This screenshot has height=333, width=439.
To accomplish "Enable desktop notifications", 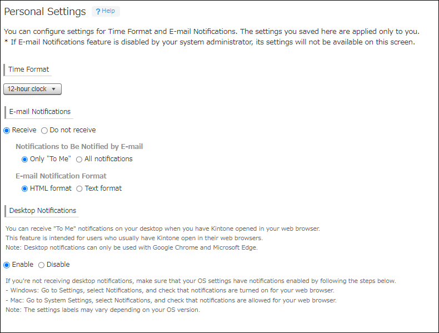I will click(x=7, y=265).
